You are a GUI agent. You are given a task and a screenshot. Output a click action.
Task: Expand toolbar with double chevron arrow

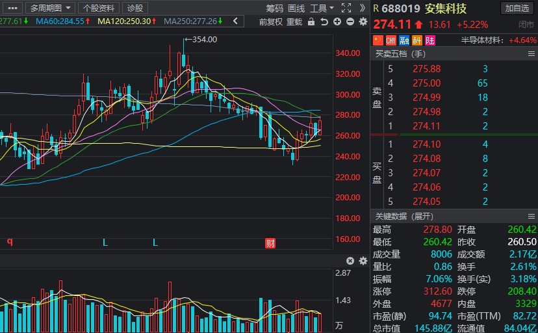[363, 8]
